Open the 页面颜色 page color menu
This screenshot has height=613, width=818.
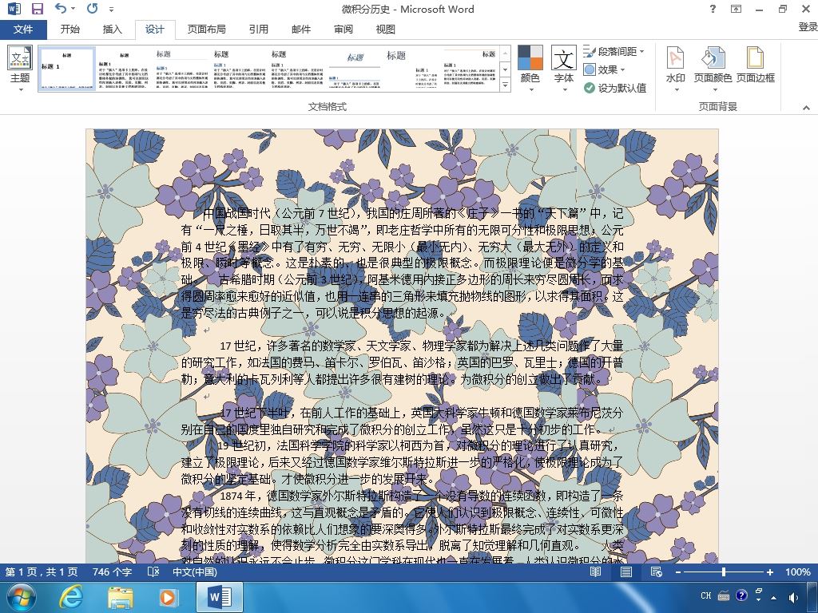[713, 69]
